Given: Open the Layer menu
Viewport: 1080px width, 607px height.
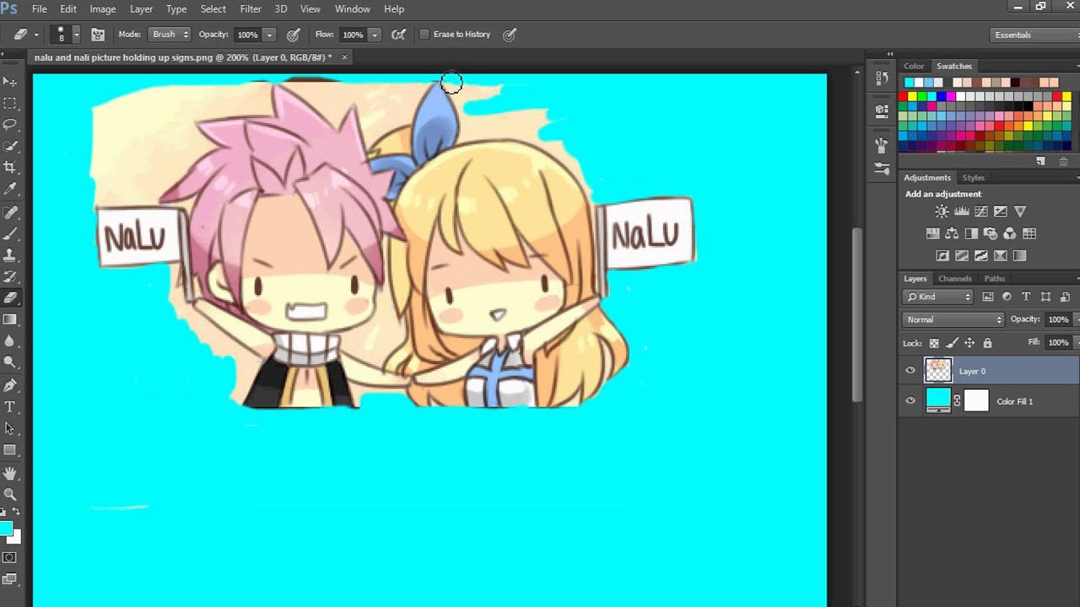Looking at the screenshot, I should click(141, 8).
